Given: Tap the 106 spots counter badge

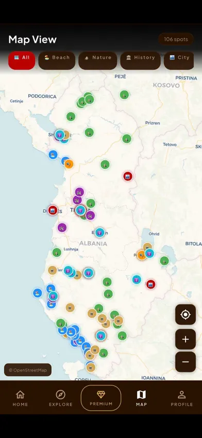Looking at the screenshot, I should click(176, 39).
